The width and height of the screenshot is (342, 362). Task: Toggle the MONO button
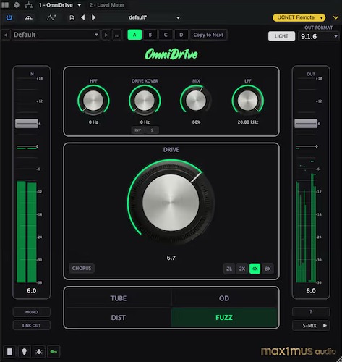32,312
